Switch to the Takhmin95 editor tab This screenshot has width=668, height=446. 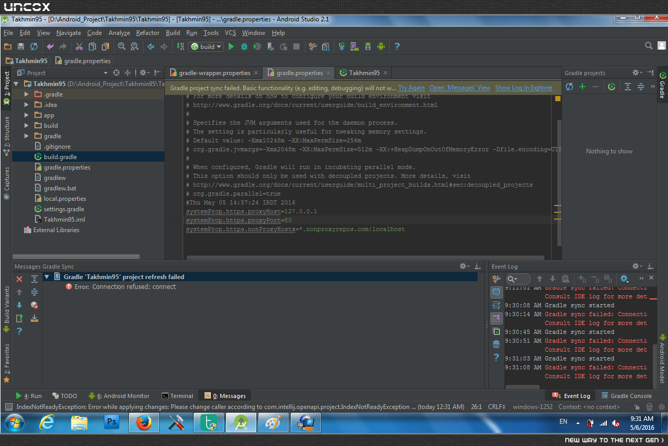tap(364, 73)
